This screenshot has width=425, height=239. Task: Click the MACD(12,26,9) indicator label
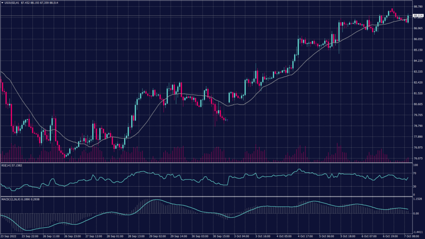click(x=11, y=200)
